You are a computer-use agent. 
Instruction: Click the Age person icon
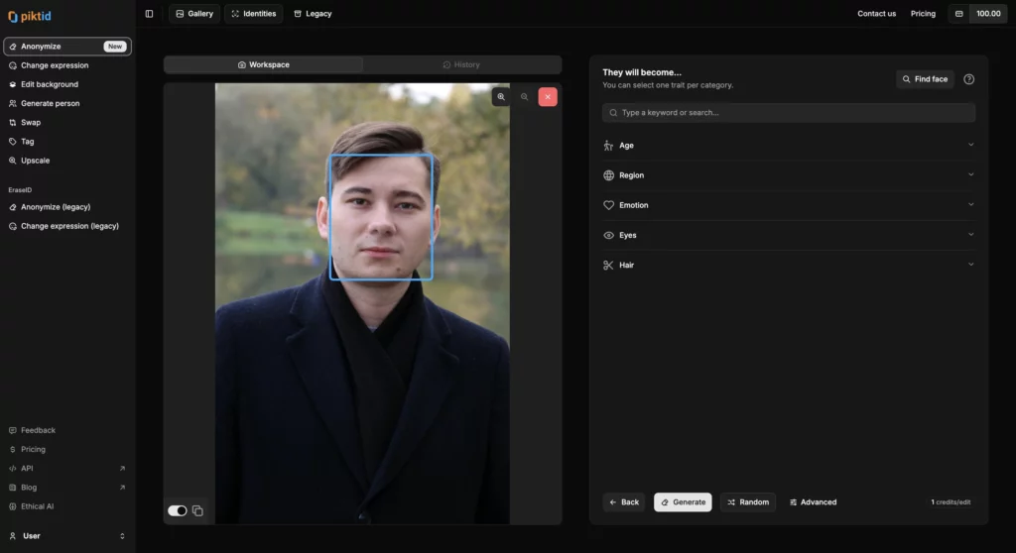[x=608, y=146]
